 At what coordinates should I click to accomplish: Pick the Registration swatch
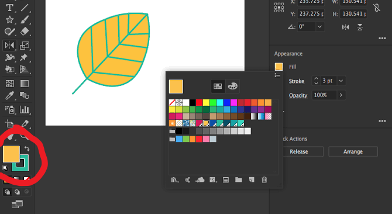click(x=179, y=102)
